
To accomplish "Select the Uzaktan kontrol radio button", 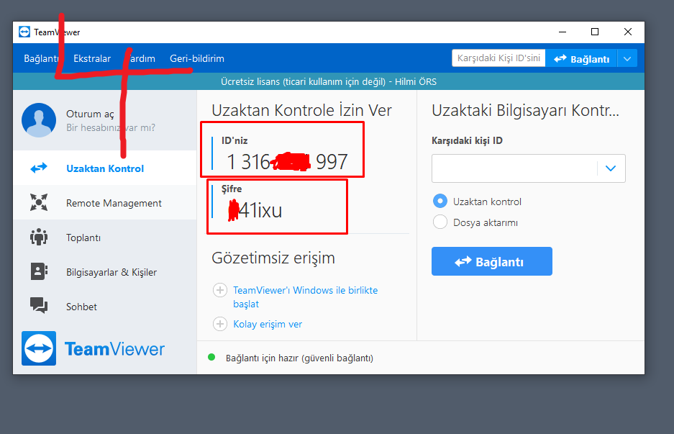I will pos(440,201).
